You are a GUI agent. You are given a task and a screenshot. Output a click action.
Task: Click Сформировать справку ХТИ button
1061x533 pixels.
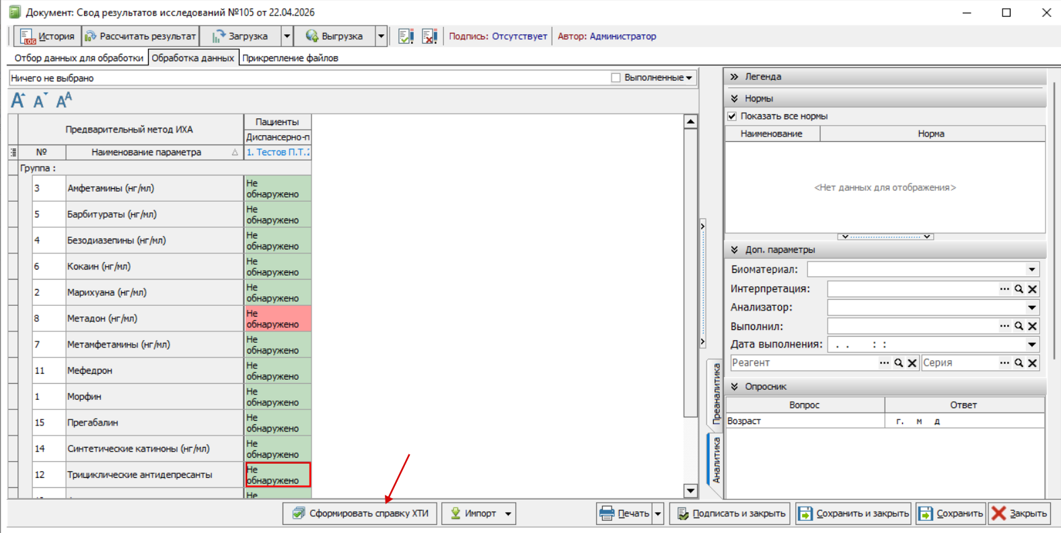click(360, 514)
